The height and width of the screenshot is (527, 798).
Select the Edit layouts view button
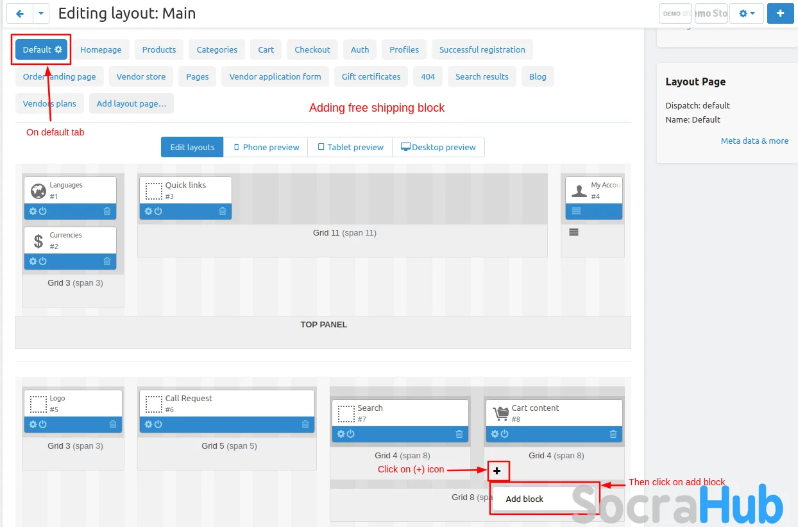click(192, 147)
